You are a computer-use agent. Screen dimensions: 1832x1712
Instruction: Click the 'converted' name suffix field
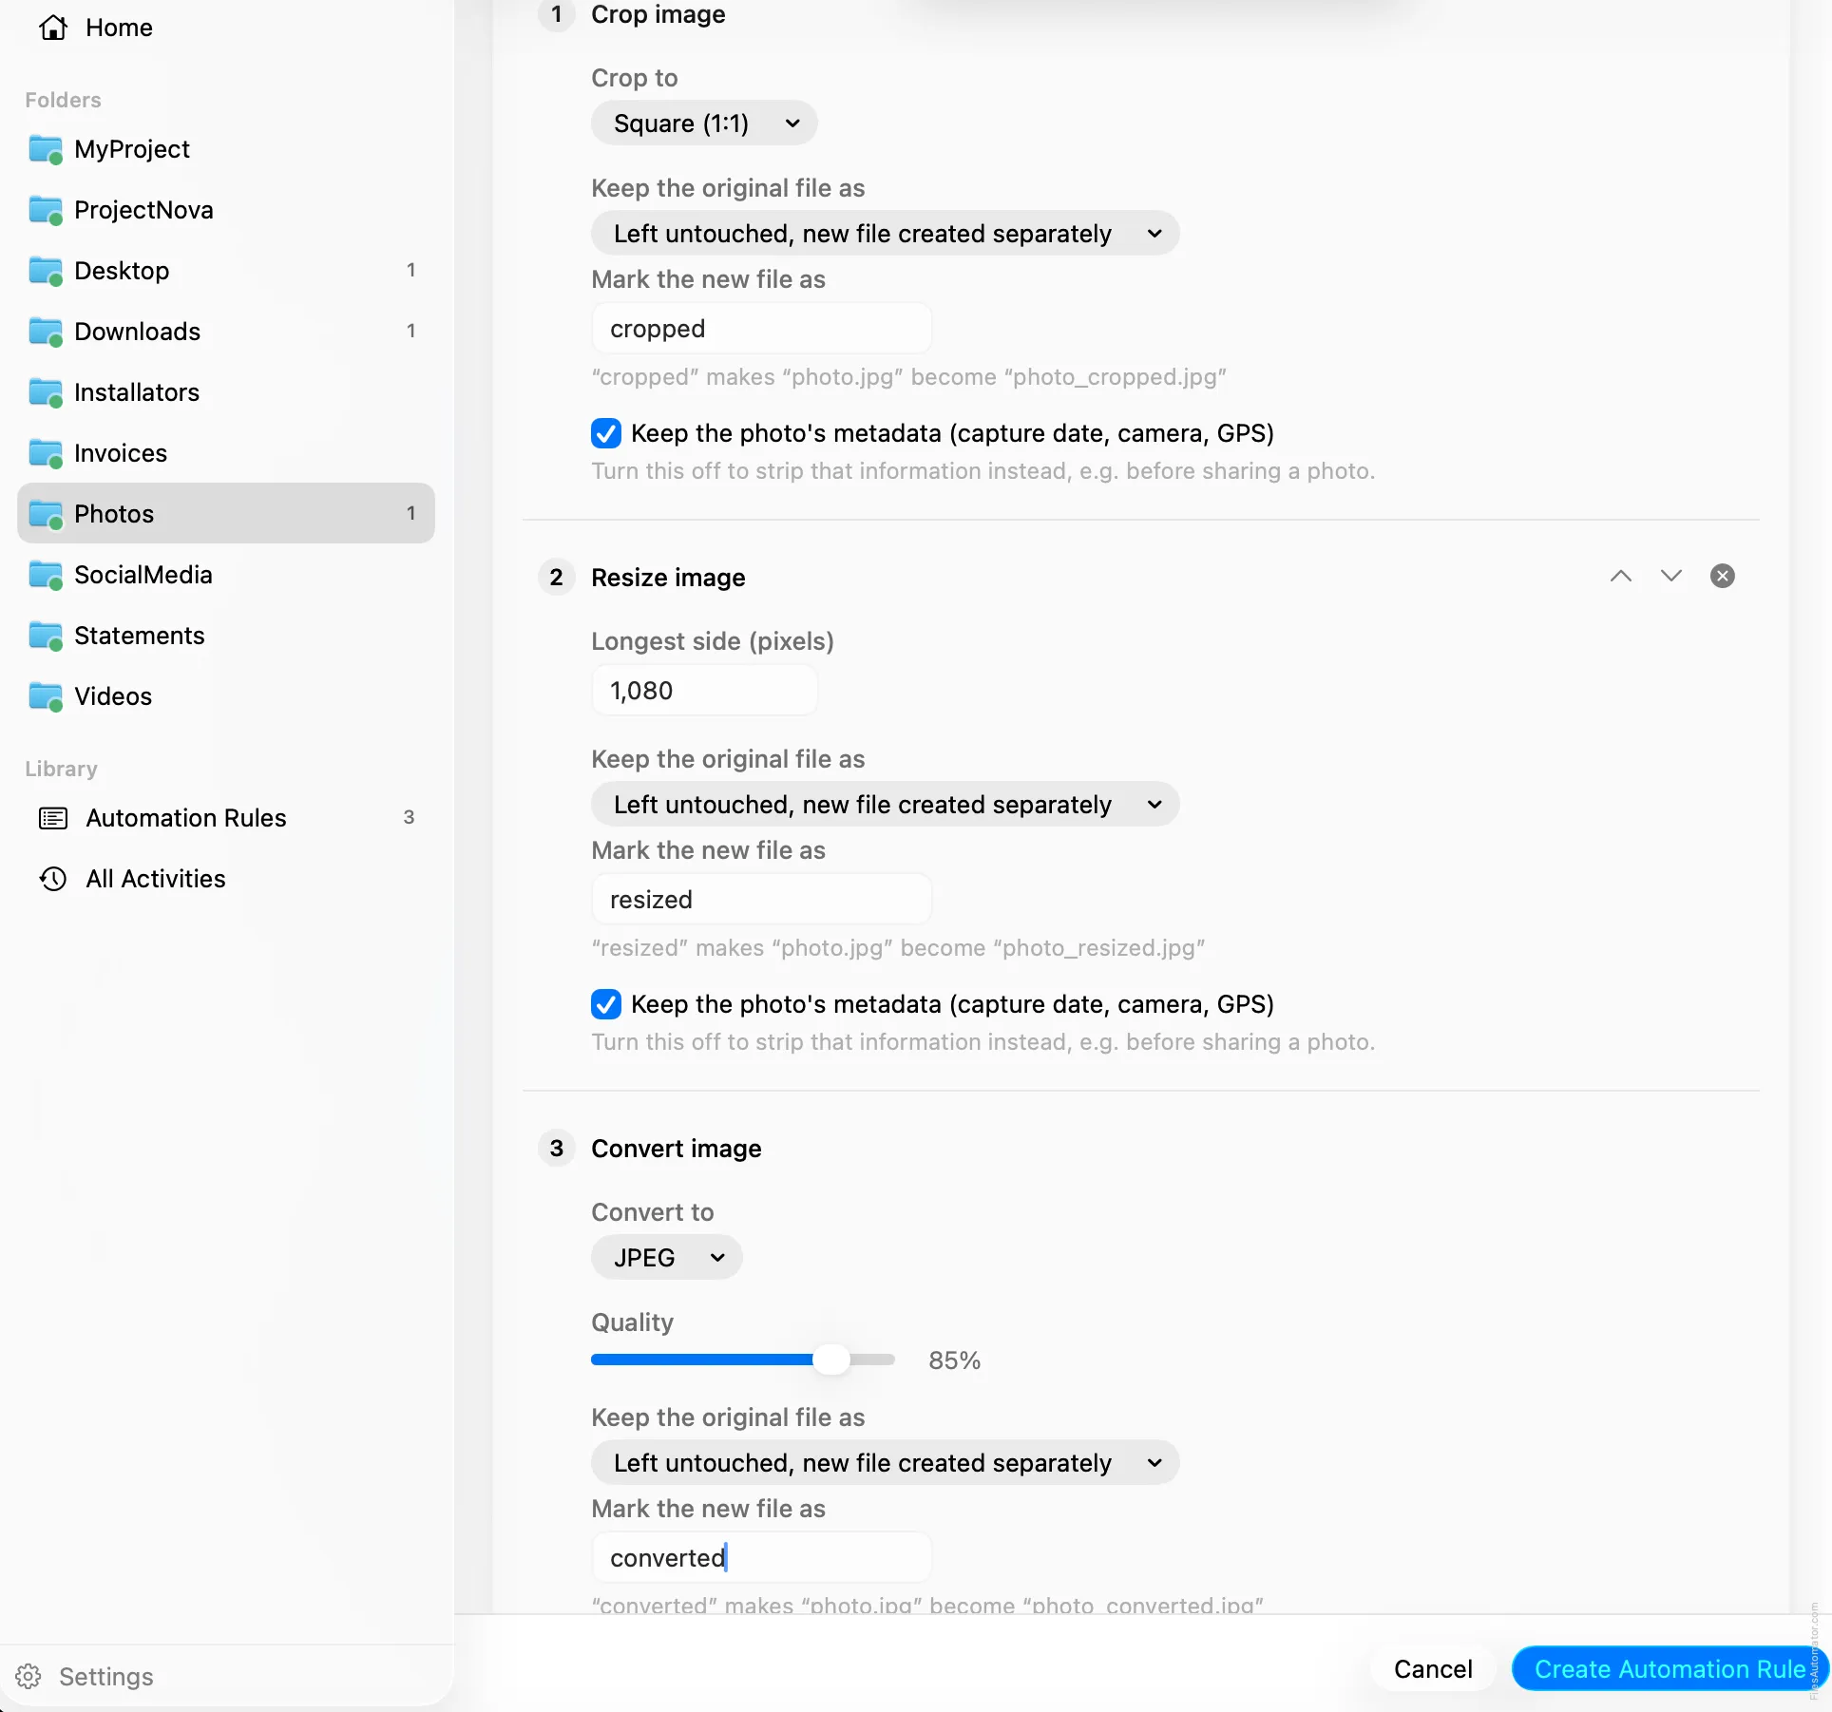pyautogui.click(x=761, y=1558)
